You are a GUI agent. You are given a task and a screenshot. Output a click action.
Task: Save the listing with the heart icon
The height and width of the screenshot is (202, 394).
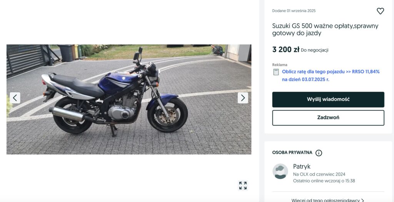380,11
